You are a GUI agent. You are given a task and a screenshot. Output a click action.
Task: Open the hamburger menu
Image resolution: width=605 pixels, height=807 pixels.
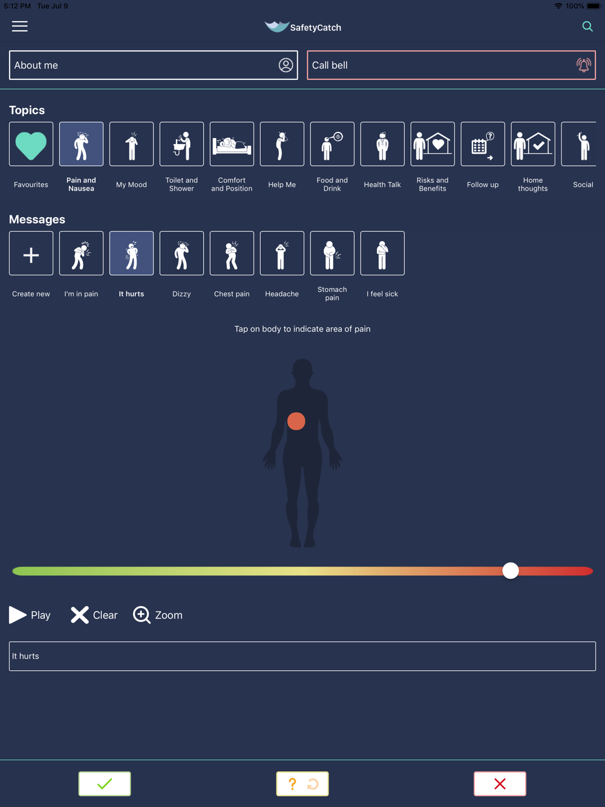(20, 26)
